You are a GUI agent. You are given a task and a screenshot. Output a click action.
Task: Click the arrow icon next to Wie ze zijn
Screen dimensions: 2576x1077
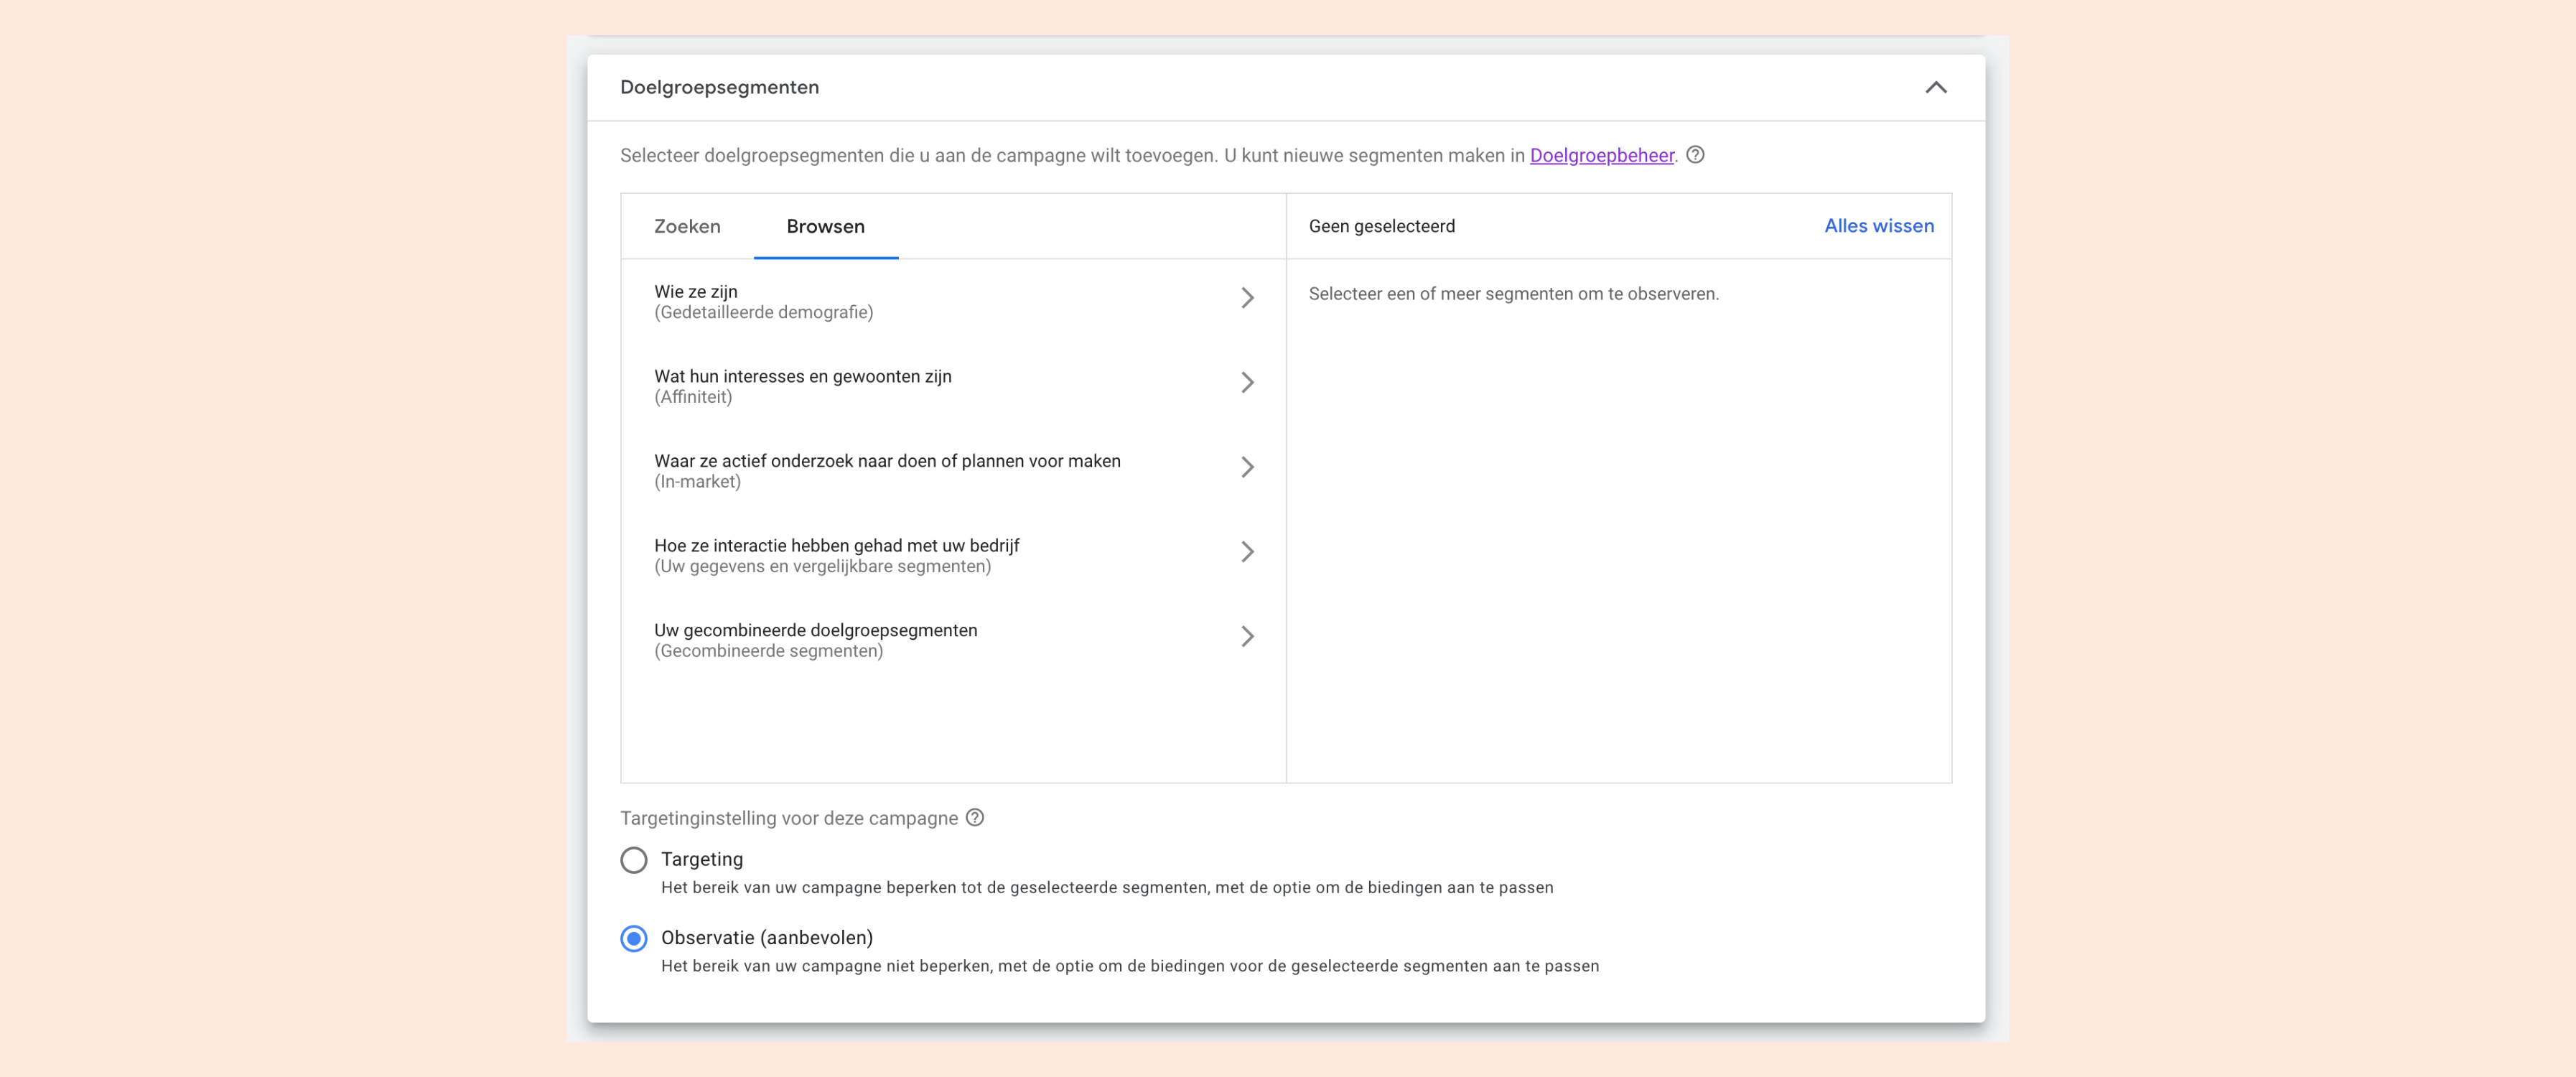(x=1247, y=298)
